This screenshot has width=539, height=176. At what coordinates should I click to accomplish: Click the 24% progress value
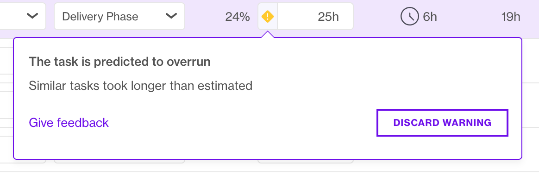point(238,17)
